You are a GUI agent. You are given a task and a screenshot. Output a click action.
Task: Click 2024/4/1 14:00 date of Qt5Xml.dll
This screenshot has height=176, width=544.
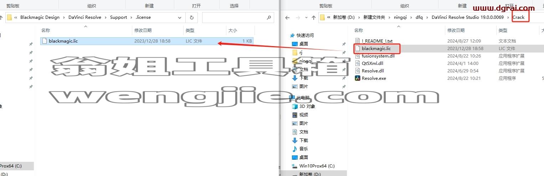(x=463, y=63)
